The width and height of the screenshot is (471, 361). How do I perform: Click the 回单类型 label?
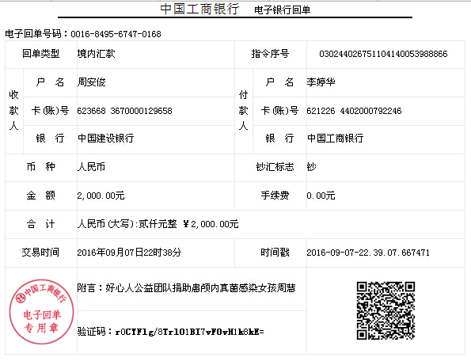coord(41,54)
